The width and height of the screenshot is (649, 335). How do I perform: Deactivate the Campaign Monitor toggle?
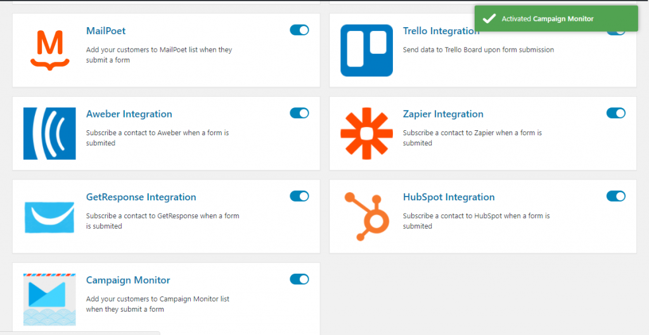click(299, 279)
